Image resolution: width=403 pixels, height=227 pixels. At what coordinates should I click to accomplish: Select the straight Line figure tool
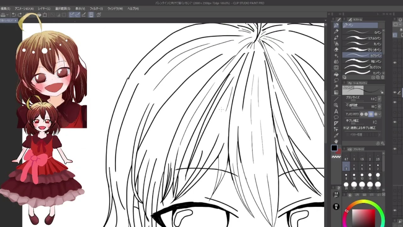point(336,99)
